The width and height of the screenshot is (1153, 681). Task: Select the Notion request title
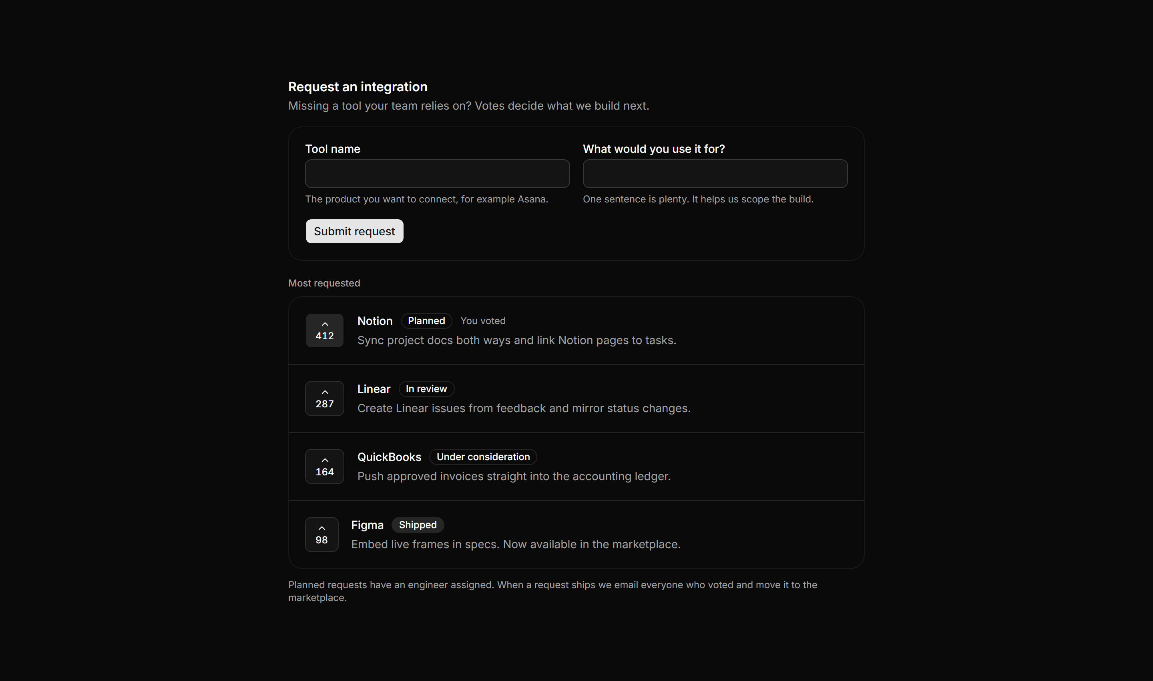coord(375,321)
